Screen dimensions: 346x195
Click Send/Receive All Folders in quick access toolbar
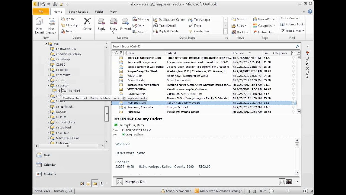(x=42, y=4)
